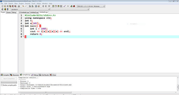The image size is (179, 95).
Task: Select the Untitled3.cpp editor tab
Action: (x=44, y=12)
